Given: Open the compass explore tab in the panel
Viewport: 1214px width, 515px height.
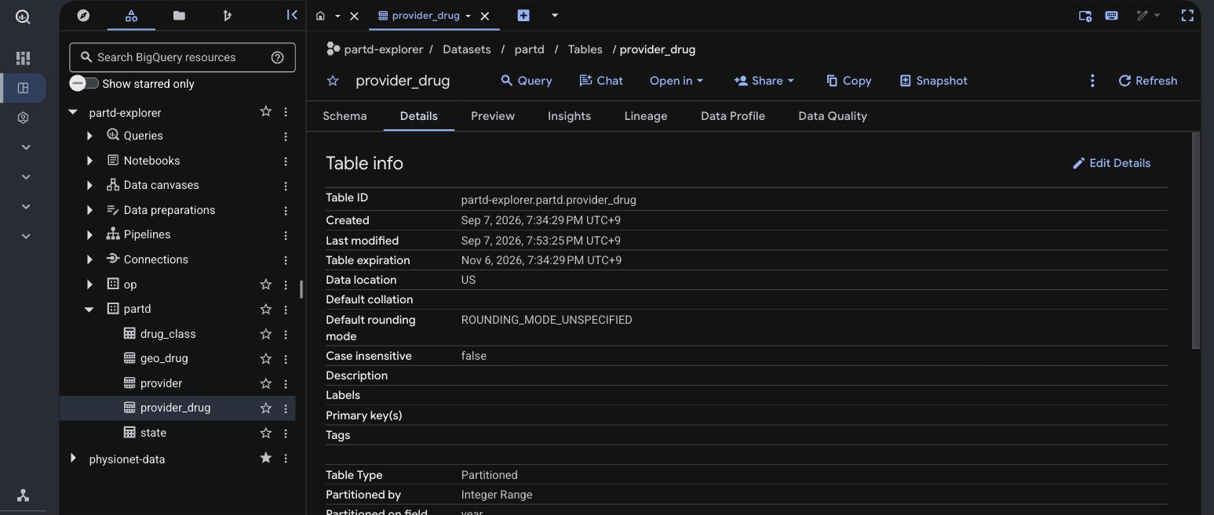Looking at the screenshot, I should pos(83,15).
